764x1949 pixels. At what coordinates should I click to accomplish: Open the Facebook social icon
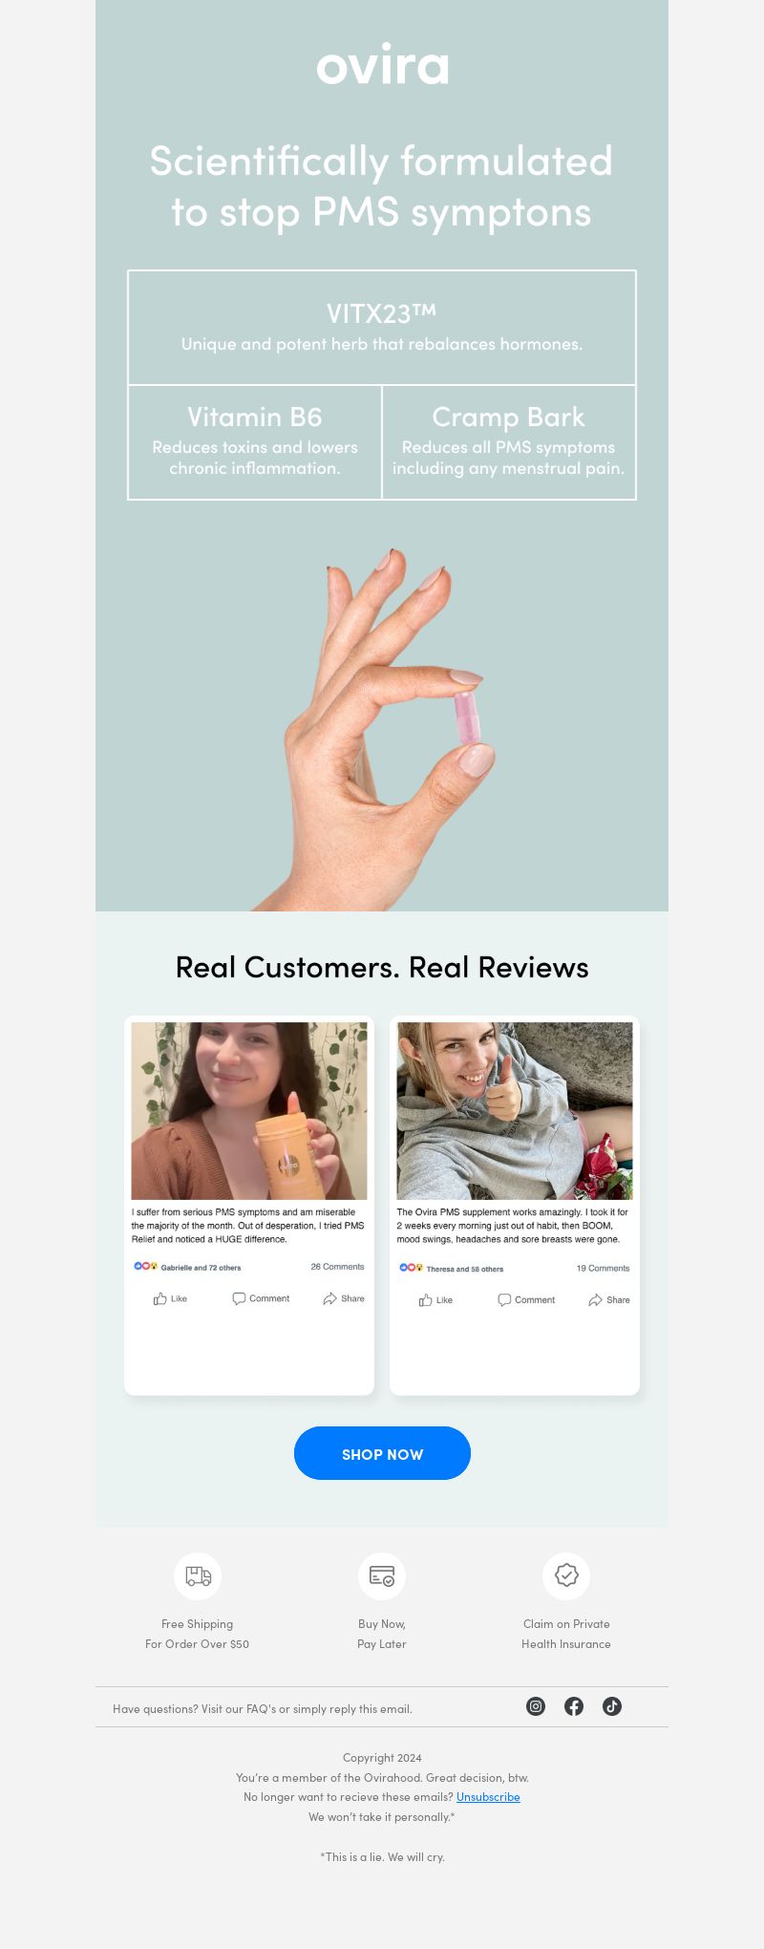point(574,1706)
